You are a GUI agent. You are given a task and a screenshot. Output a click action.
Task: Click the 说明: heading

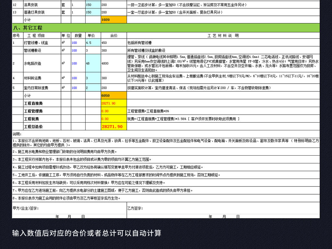17,134
